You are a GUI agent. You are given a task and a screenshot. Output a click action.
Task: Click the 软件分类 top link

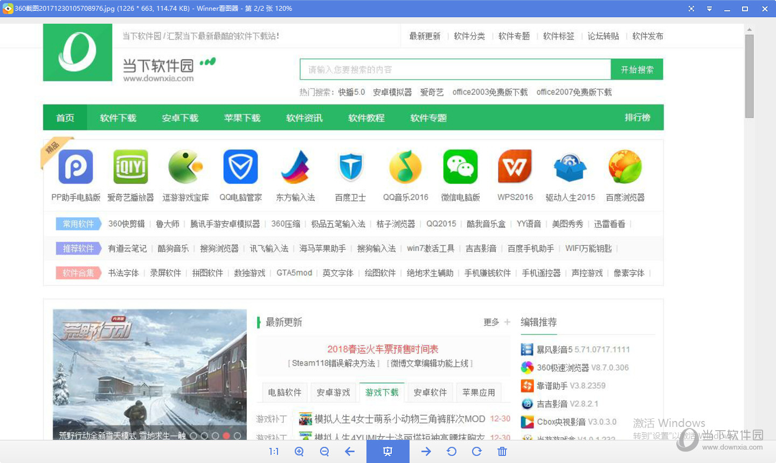[x=469, y=36]
